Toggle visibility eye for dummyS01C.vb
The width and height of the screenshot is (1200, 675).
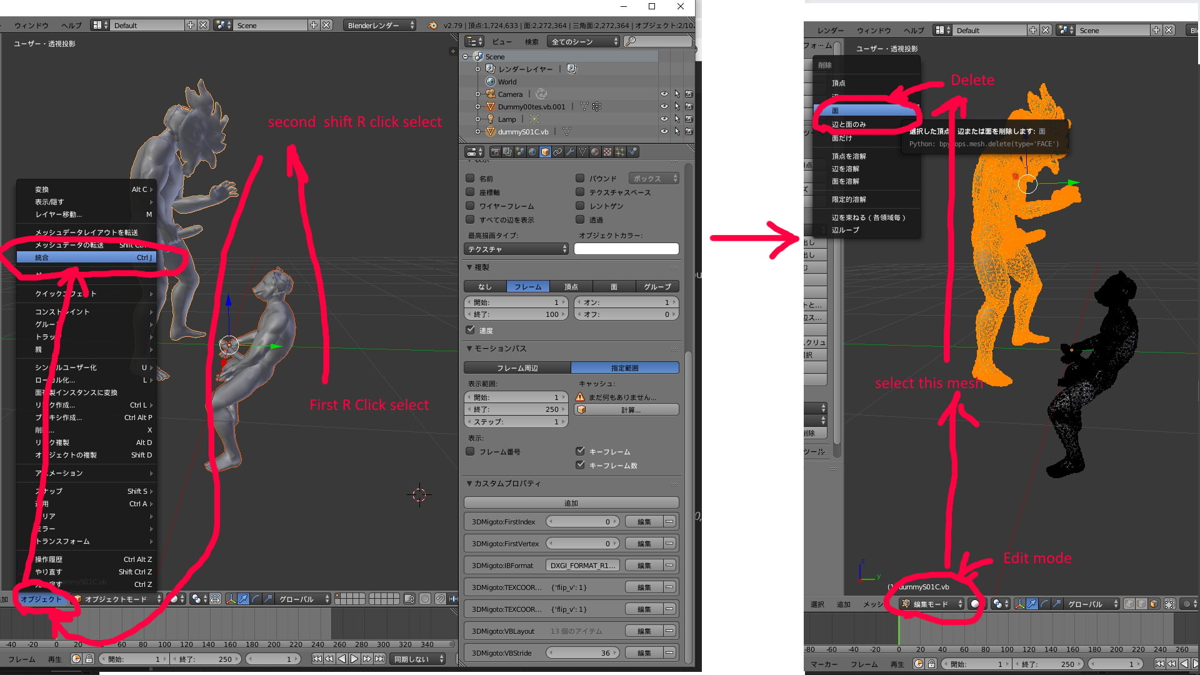coord(664,131)
